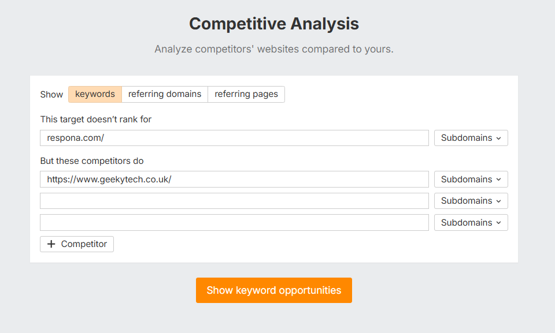
Task: Select the keywords mode in the Show switcher
Action: (94, 94)
